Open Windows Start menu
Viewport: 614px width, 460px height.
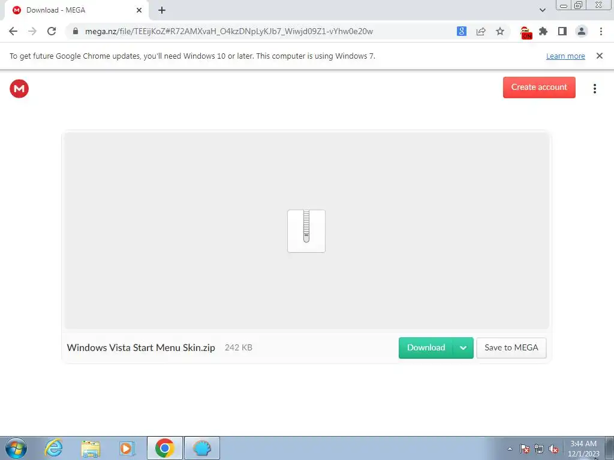click(x=16, y=448)
